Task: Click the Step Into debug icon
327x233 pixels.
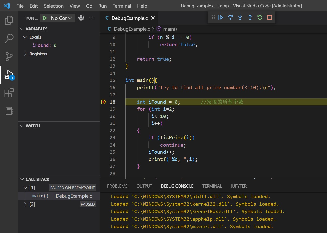Action: tap(240, 17)
